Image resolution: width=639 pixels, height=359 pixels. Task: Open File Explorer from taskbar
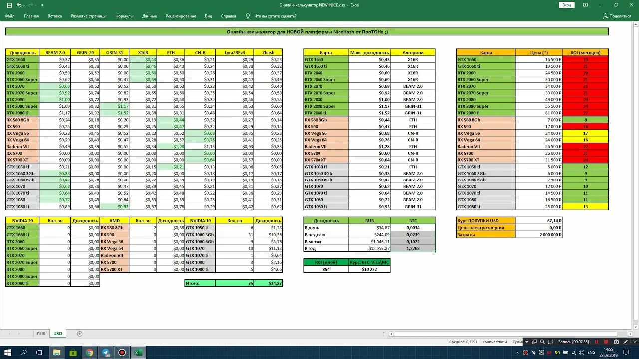[57, 352]
